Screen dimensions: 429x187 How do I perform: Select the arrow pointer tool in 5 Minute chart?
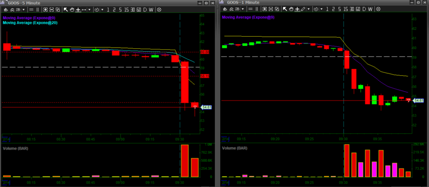pos(66,9)
